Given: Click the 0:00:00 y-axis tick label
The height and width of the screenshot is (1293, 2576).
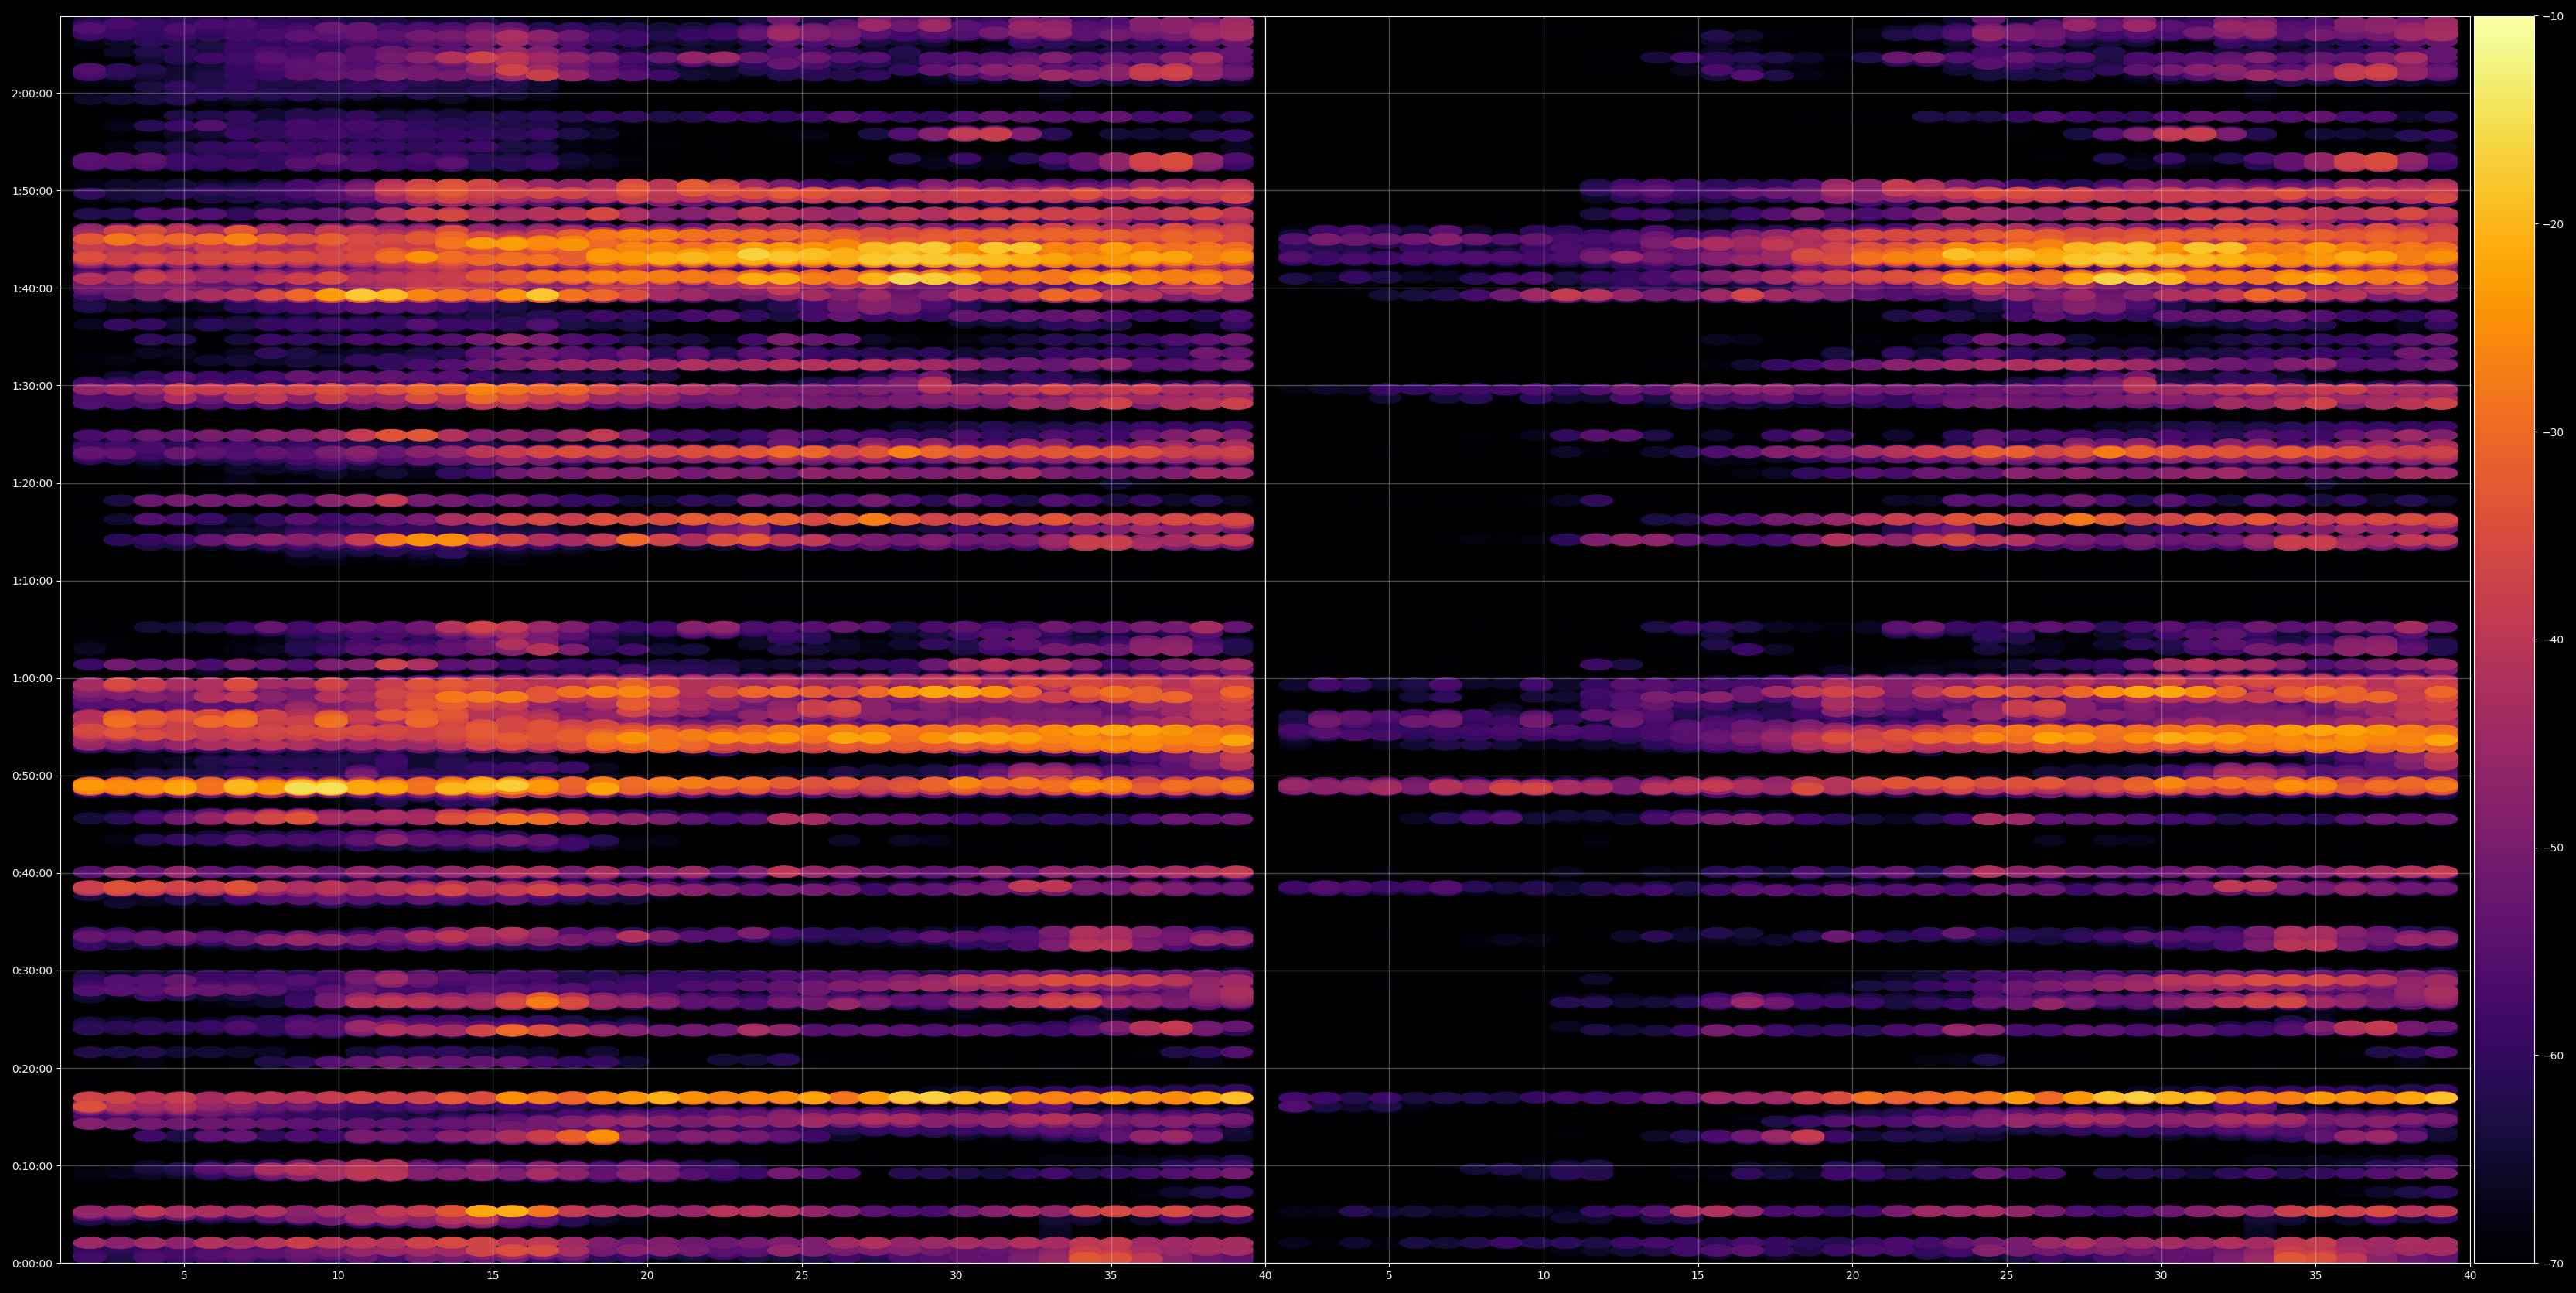Looking at the screenshot, I should click(x=32, y=1264).
